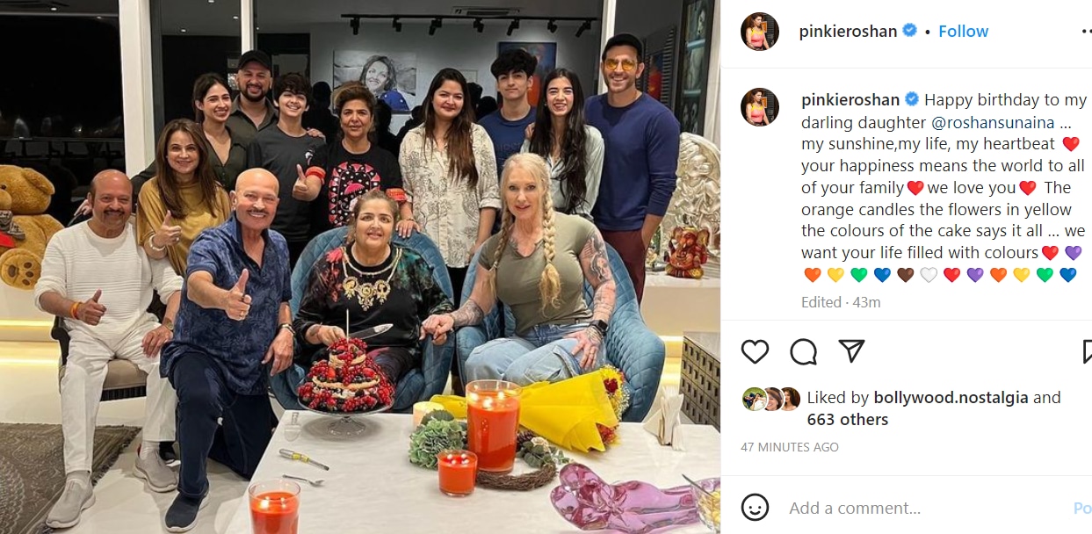The image size is (1092, 534).
Task: View the list of 663 others who liked
Action: 848,420
